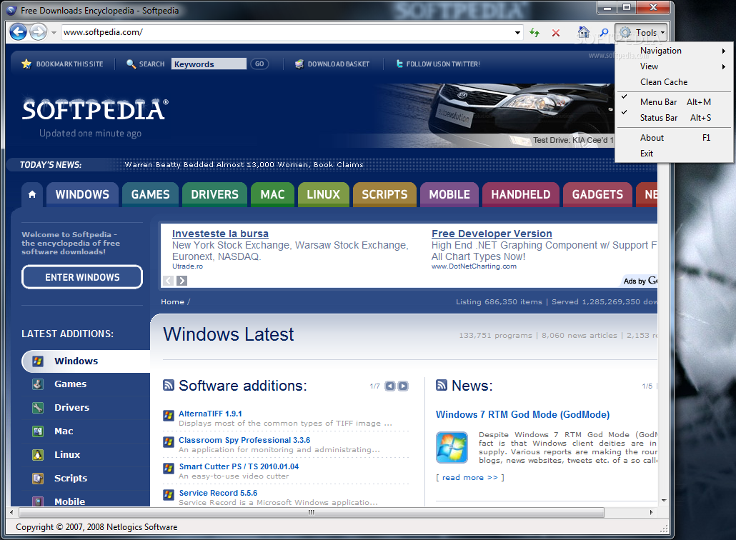
Task: Open the history dropdown beside forward arrow
Action: click(54, 32)
